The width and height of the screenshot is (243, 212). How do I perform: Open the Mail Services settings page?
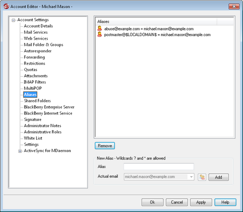pyautogui.click(x=36, y=32)
